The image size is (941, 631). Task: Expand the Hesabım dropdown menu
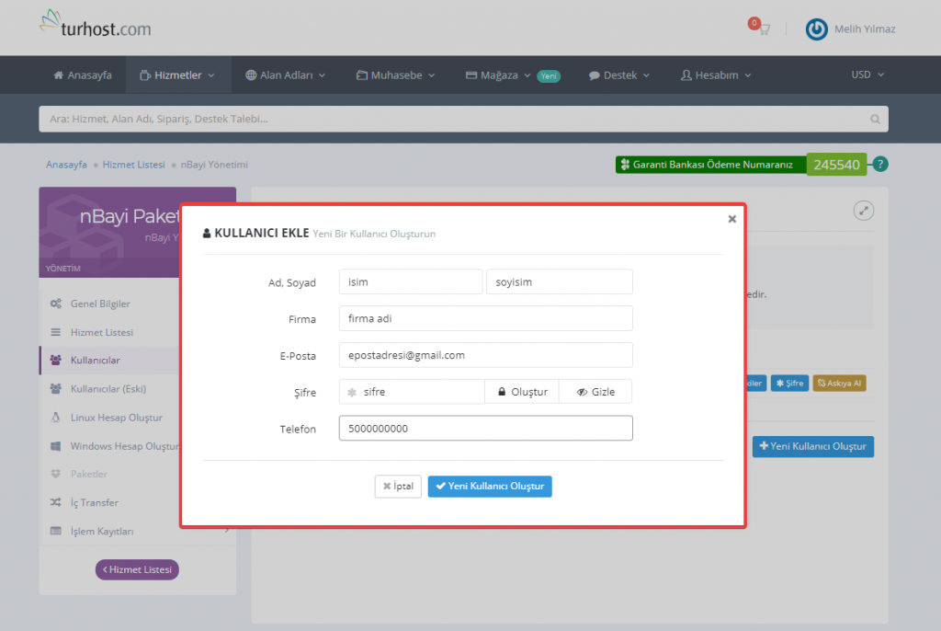point(716,75)
